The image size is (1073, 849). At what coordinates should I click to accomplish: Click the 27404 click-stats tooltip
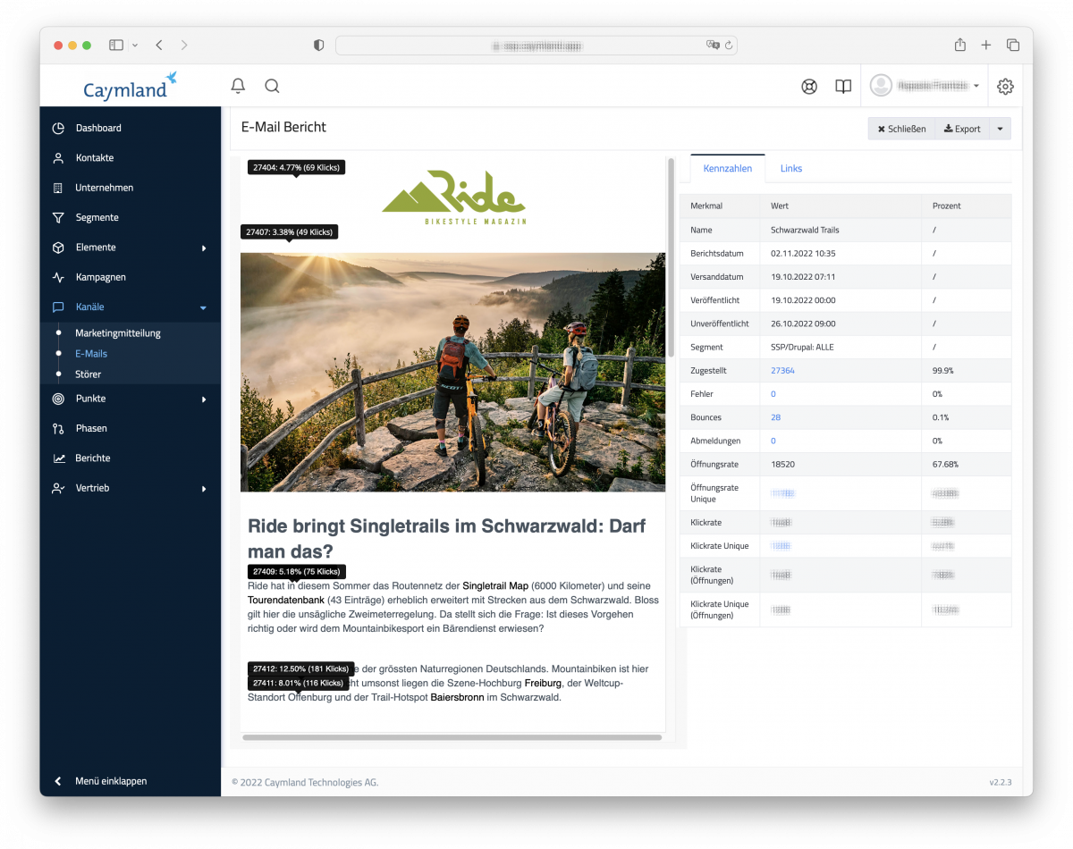[296, 167]
